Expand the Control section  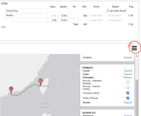tap(128, 57)
